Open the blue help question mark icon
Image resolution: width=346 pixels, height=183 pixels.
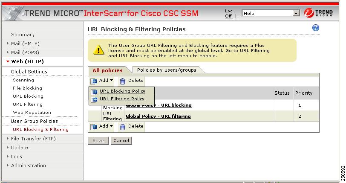tap(316, 28)
